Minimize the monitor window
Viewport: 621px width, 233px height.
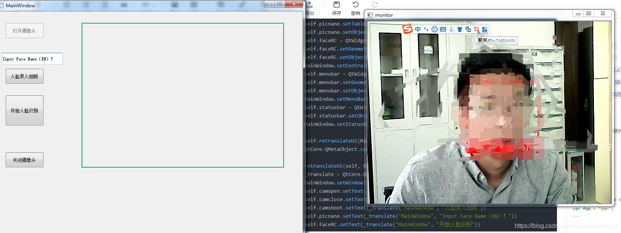tap(578, 13)
